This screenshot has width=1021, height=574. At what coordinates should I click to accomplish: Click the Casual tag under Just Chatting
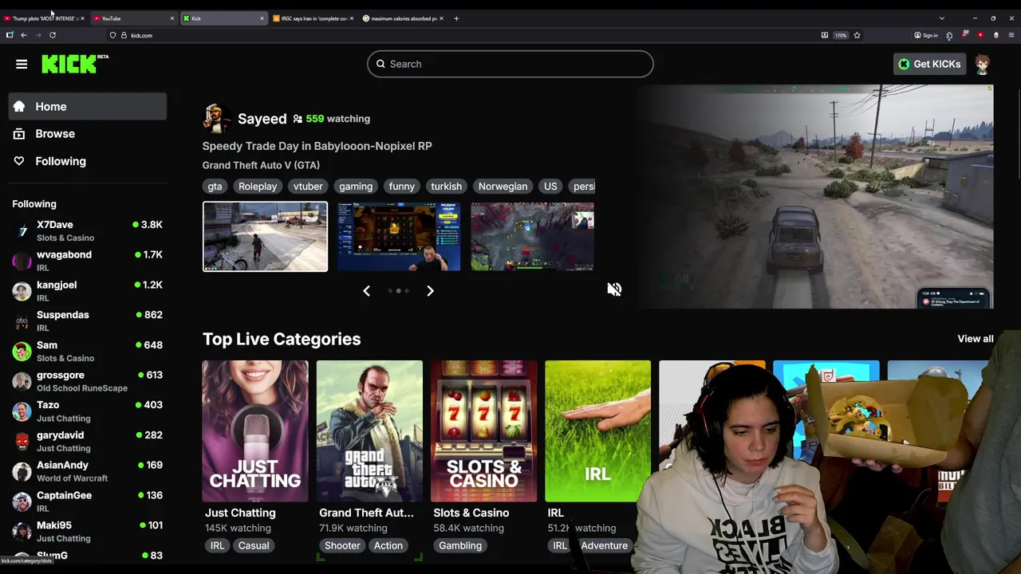254,545
